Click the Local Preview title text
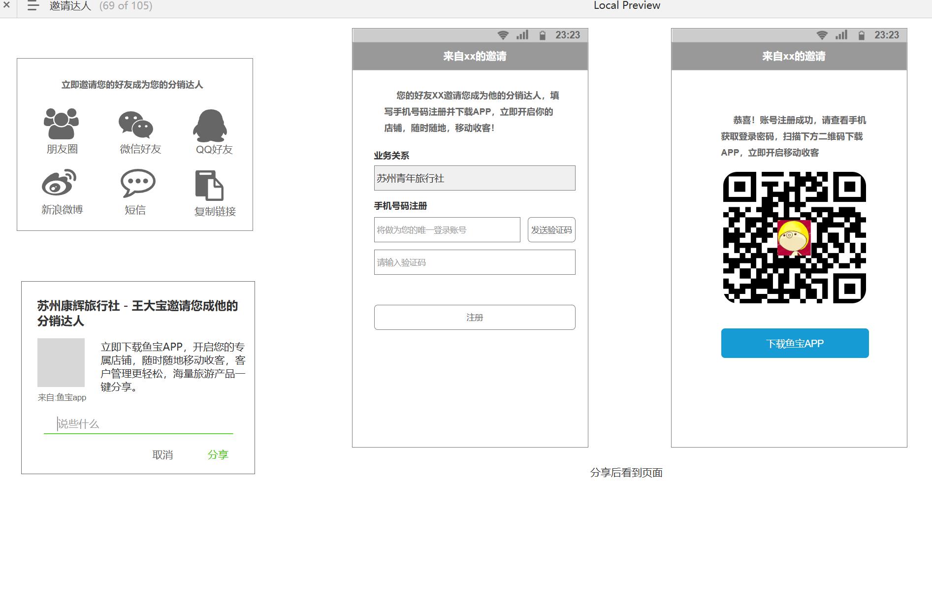This screenshot has width=932, height=613. coord(627,5)
